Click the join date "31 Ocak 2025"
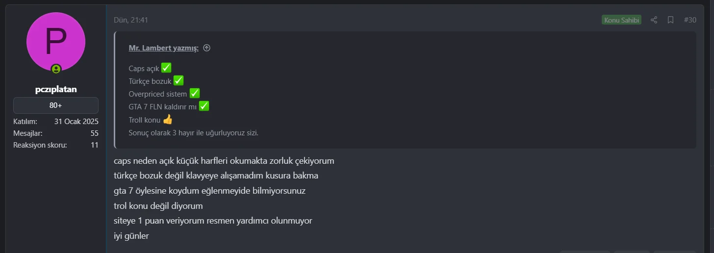 click(76, 122)
